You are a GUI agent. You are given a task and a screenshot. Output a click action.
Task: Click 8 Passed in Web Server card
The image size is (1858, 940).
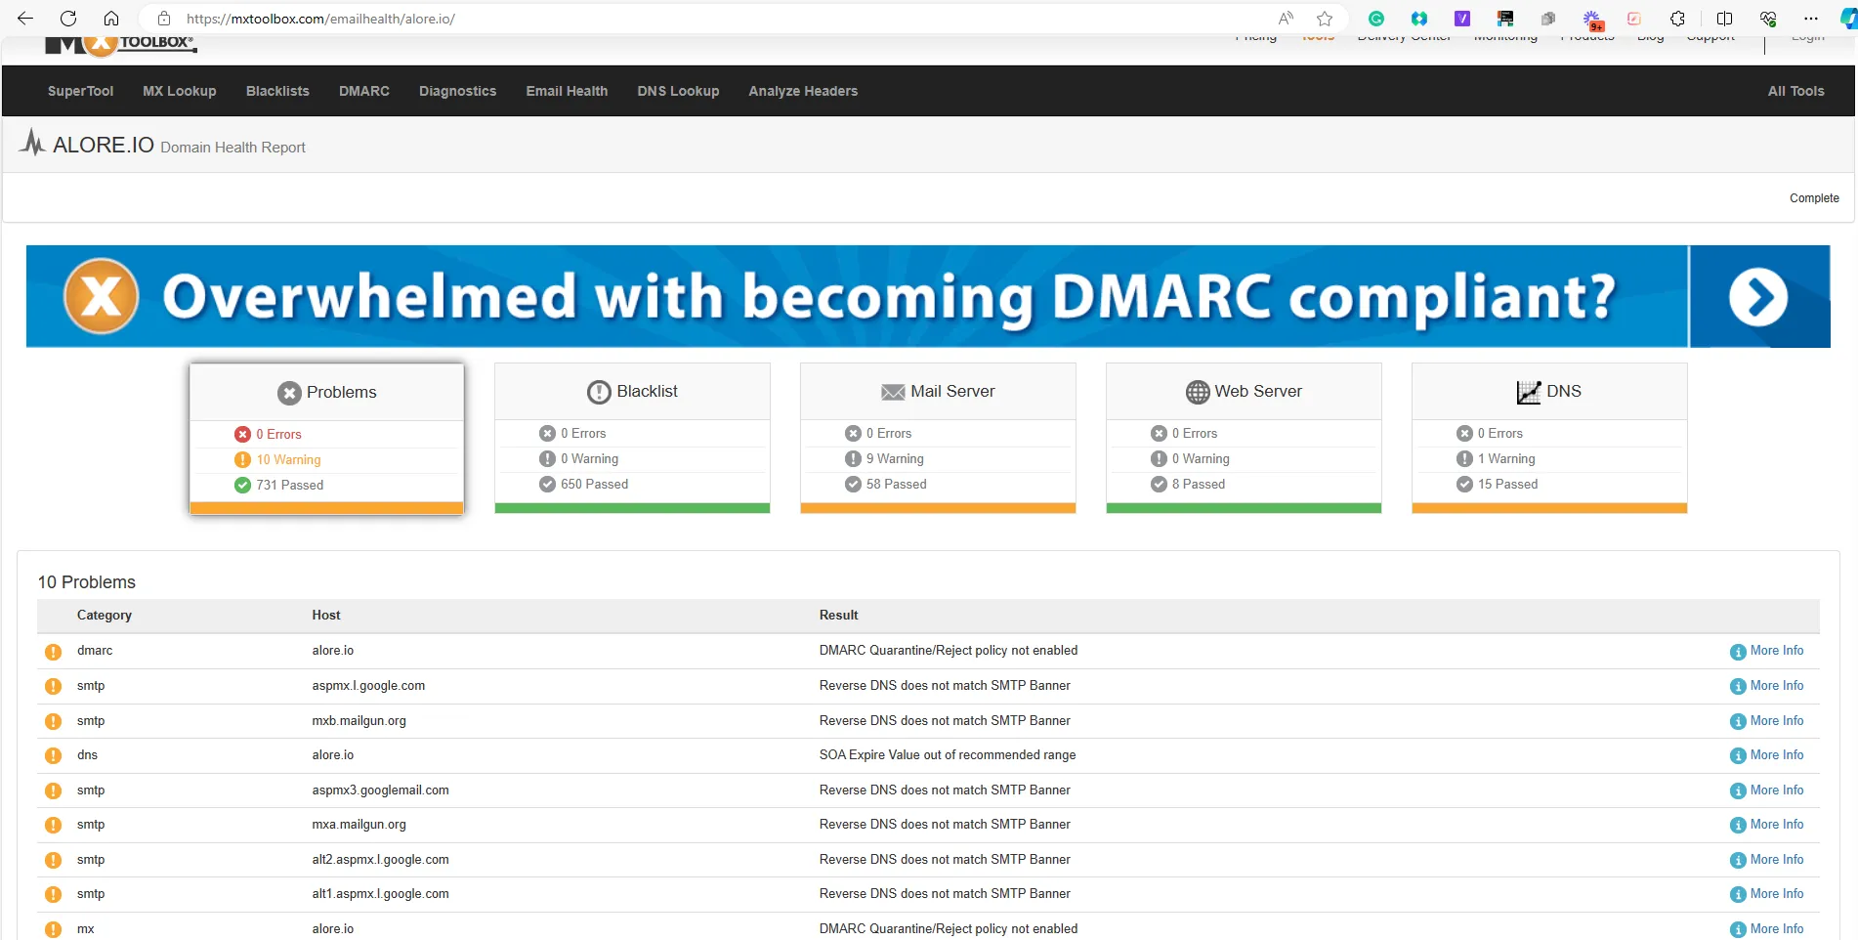(1198, 484)
